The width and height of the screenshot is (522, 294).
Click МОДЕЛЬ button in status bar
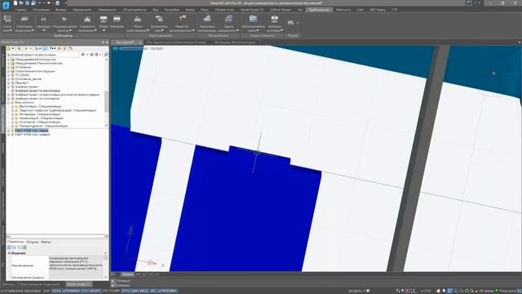[355, 291]
